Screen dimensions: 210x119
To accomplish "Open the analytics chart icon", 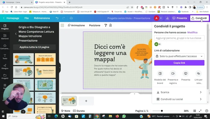I will click(167, 18).
